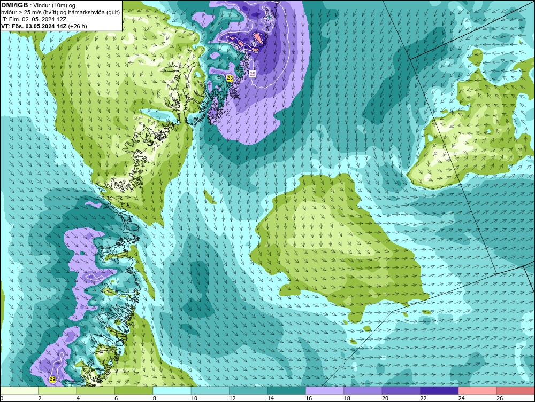Click the scale label 20
Screen dimensions: 535x402
point(385,398)
